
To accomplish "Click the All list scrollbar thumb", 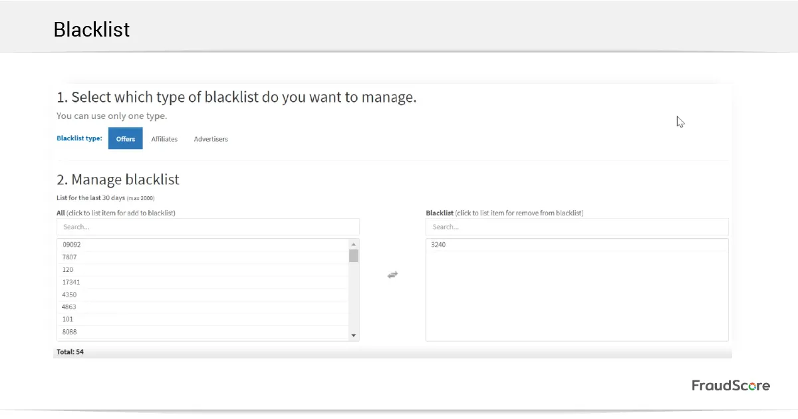I will (x=354, y=255).
